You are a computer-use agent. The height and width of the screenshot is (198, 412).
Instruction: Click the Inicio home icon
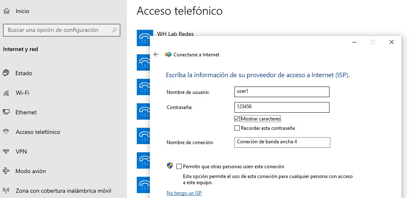[6, 11]
